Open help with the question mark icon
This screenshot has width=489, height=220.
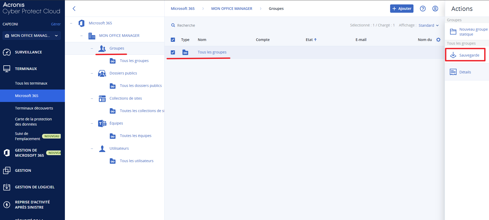(x=423, y=9)
